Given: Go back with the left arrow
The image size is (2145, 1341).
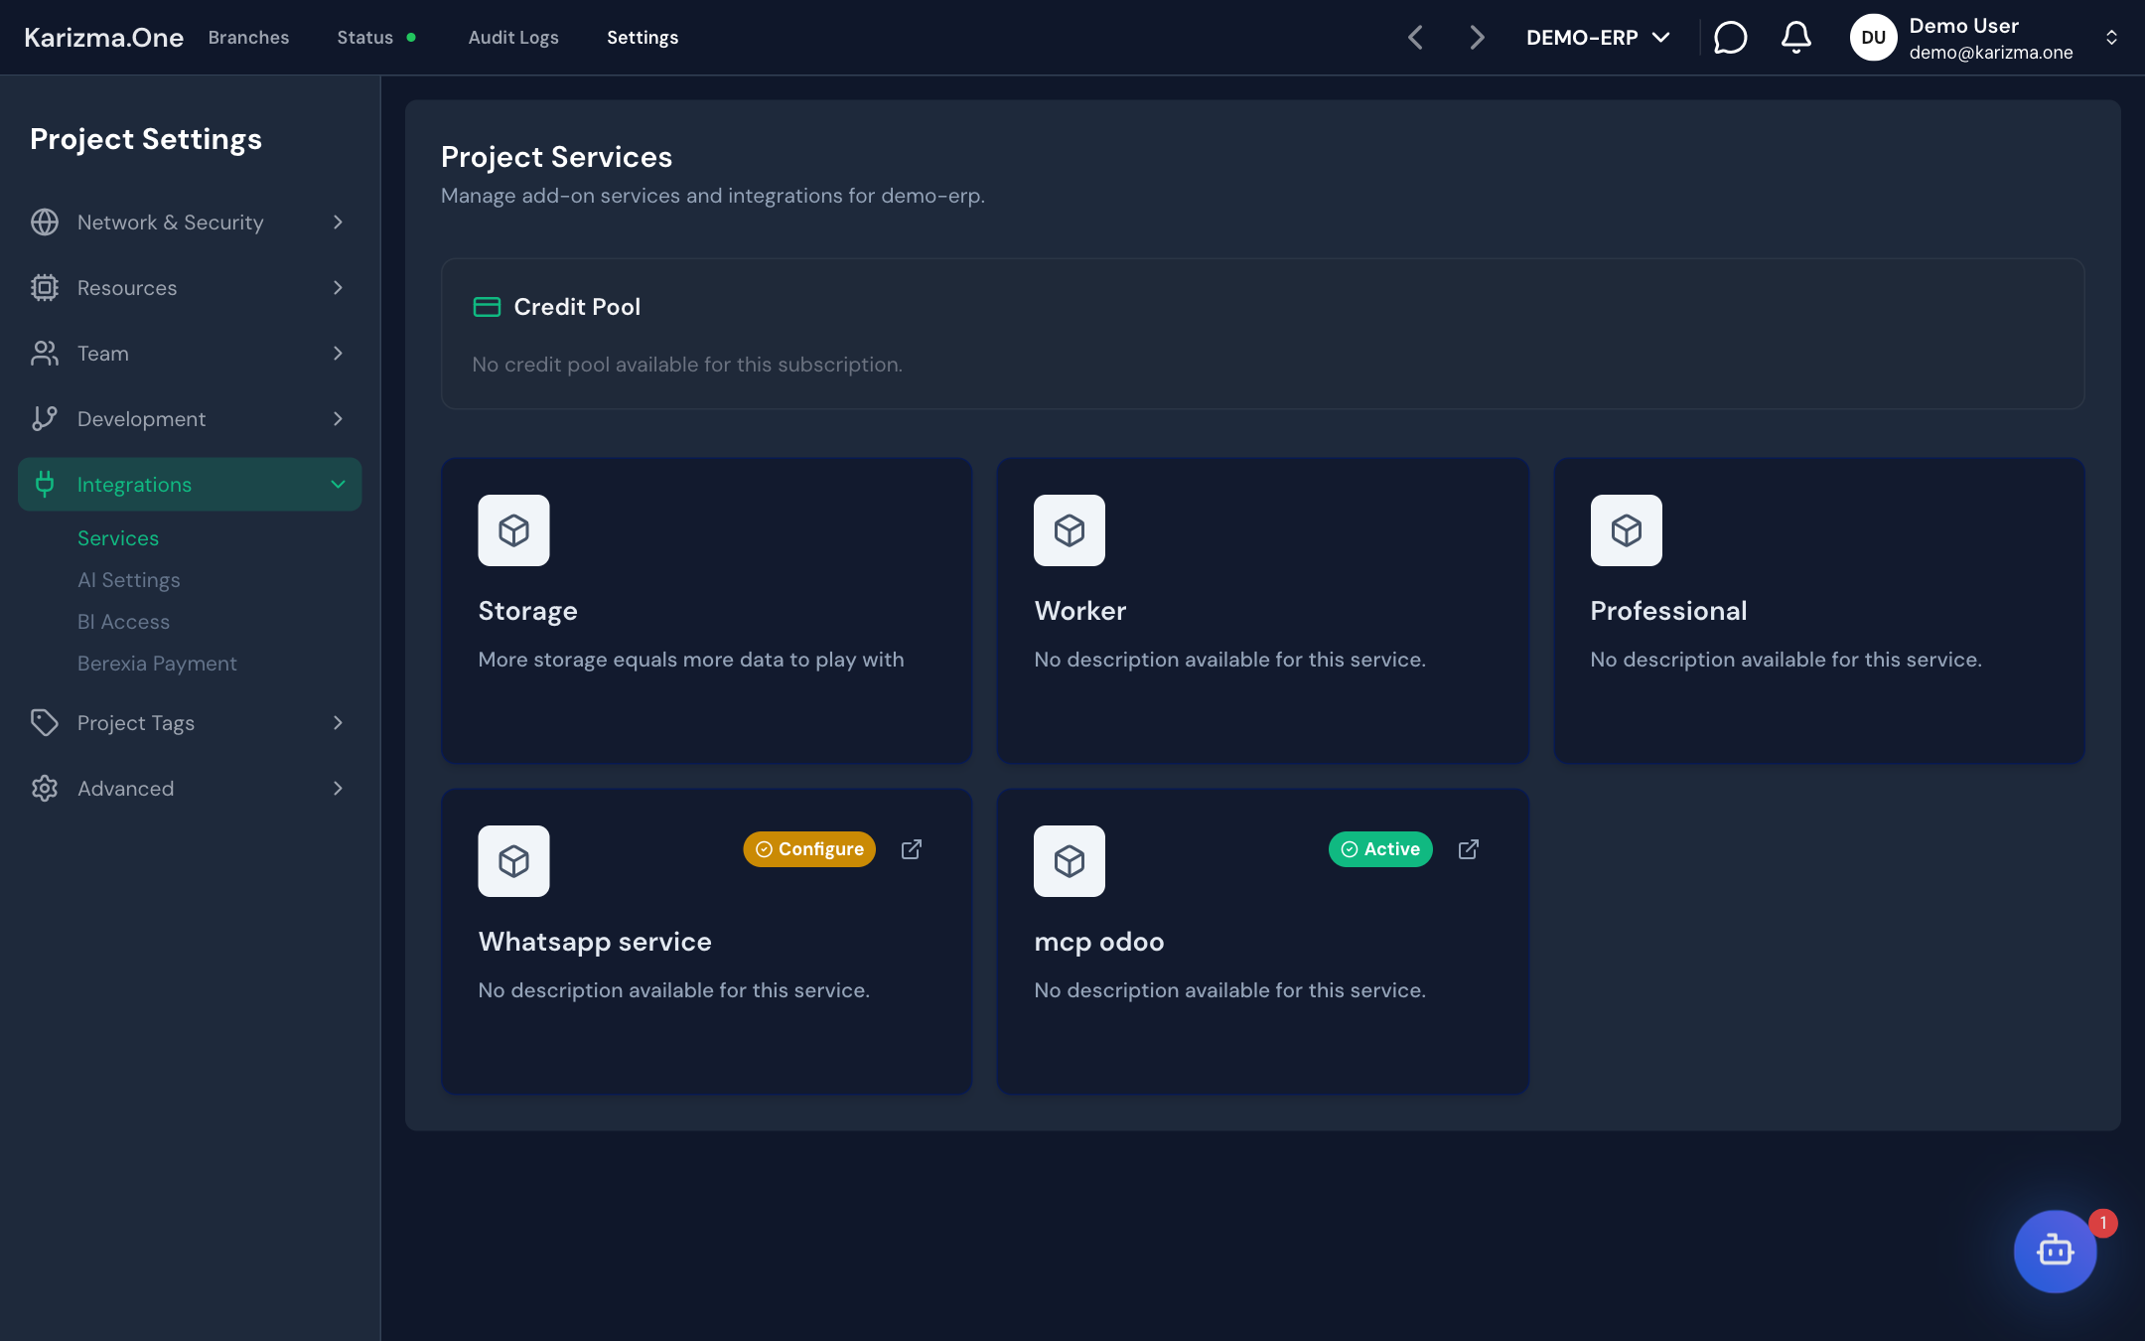Looking at the screenshot, I should point(1416,38).
